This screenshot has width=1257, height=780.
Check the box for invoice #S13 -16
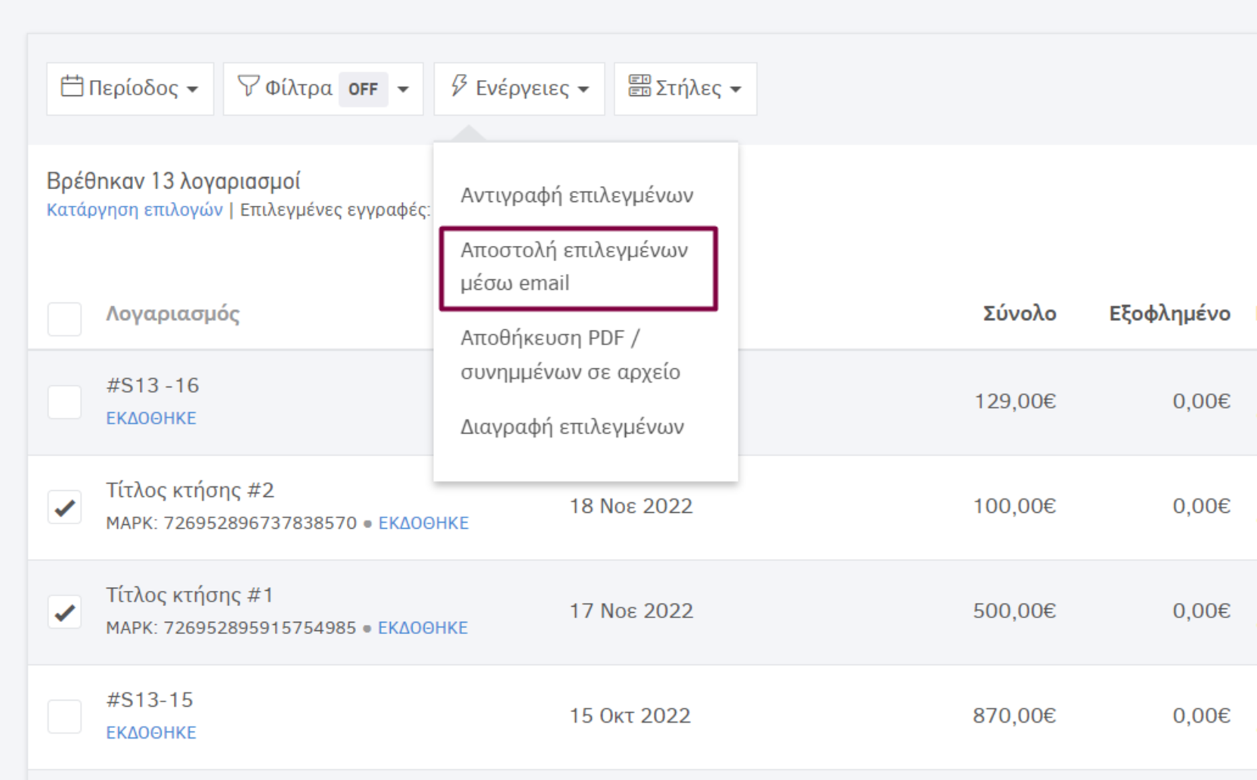tap(65, 402)
